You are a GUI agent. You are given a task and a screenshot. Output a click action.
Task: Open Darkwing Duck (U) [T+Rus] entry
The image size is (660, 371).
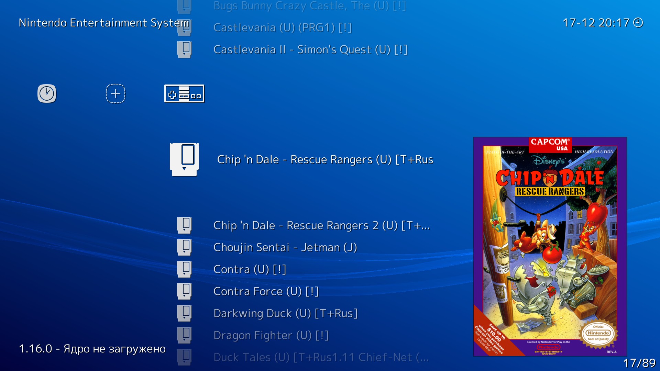286,313
